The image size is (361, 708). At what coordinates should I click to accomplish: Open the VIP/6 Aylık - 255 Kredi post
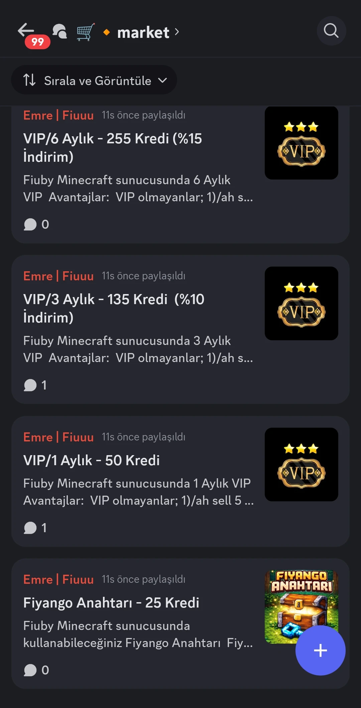(x=113, y=147)
